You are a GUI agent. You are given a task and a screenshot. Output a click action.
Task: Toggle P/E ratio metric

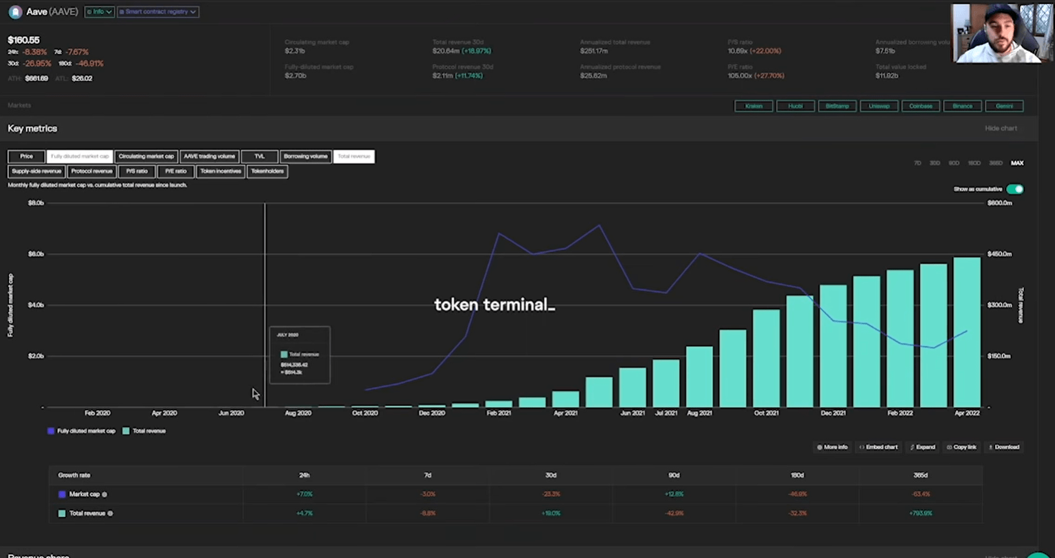pyautogui.click(x=175, y=171)
